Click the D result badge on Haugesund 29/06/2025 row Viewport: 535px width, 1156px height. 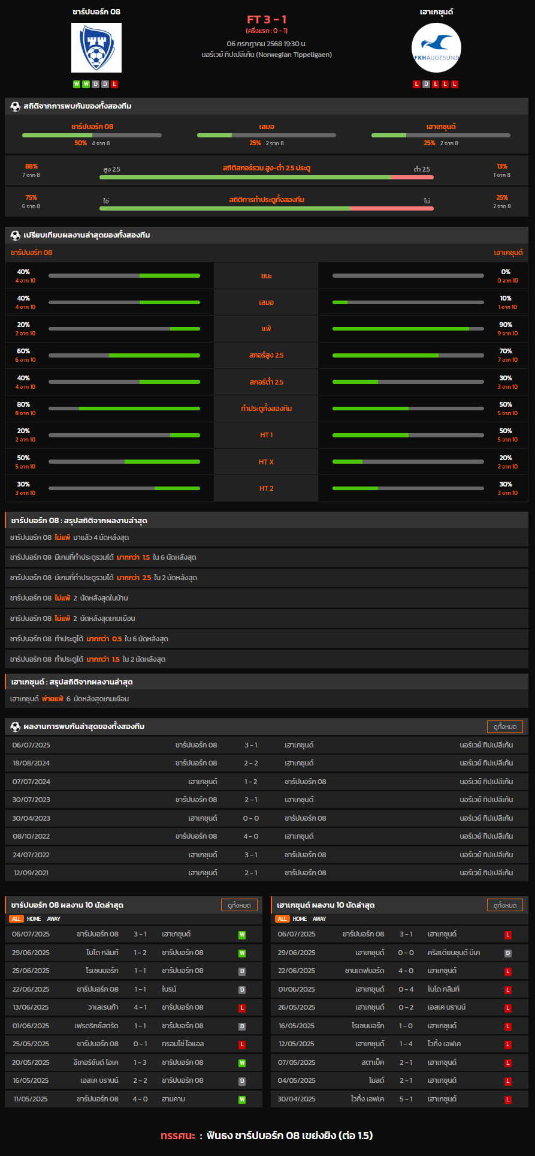(x=508, y=953)
